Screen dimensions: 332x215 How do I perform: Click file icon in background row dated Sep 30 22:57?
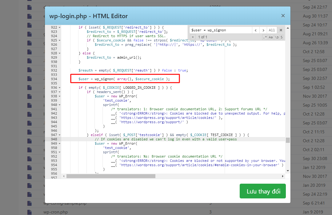coord(30,78)
